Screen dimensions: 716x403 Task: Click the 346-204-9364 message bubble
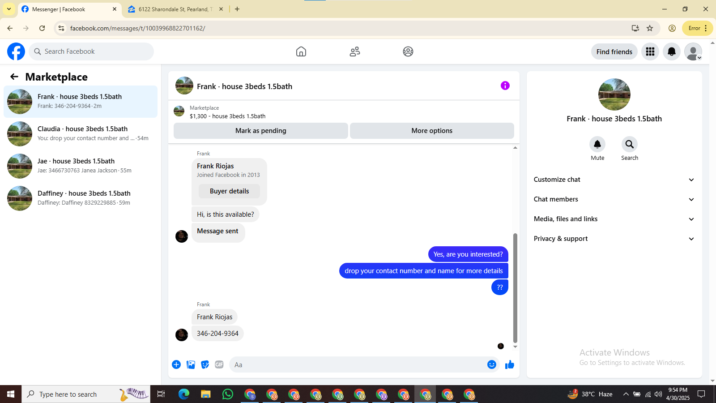point(217,334)
